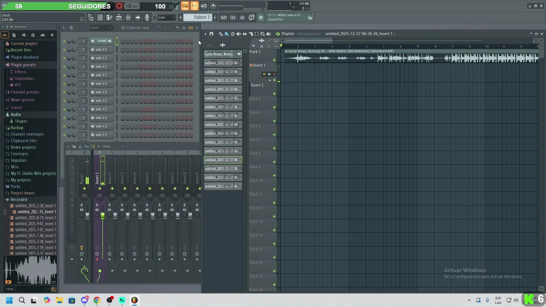The height and width of the screenshot is (307, 546).
Task: Open the help chat bubble icon
Action: tap(252, 17)
